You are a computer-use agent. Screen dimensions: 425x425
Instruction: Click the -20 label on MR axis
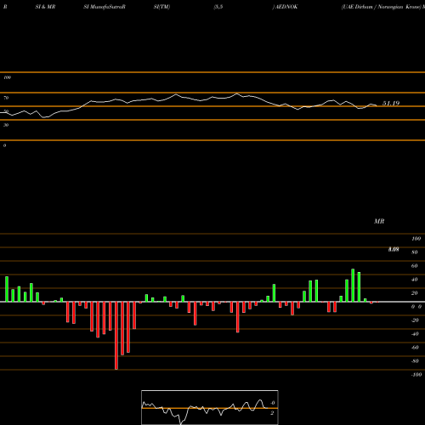click(415, 320)
